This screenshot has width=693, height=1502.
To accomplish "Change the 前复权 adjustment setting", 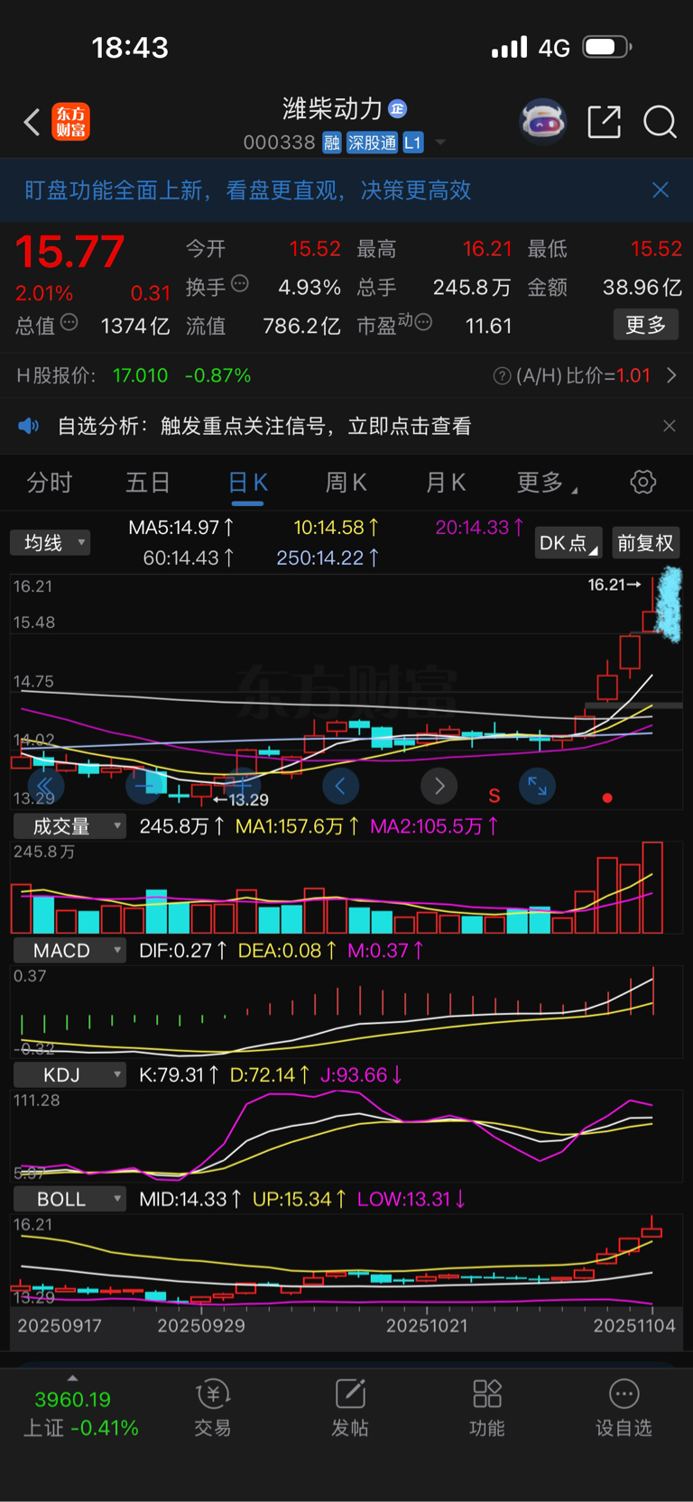I will pos(645,543).
